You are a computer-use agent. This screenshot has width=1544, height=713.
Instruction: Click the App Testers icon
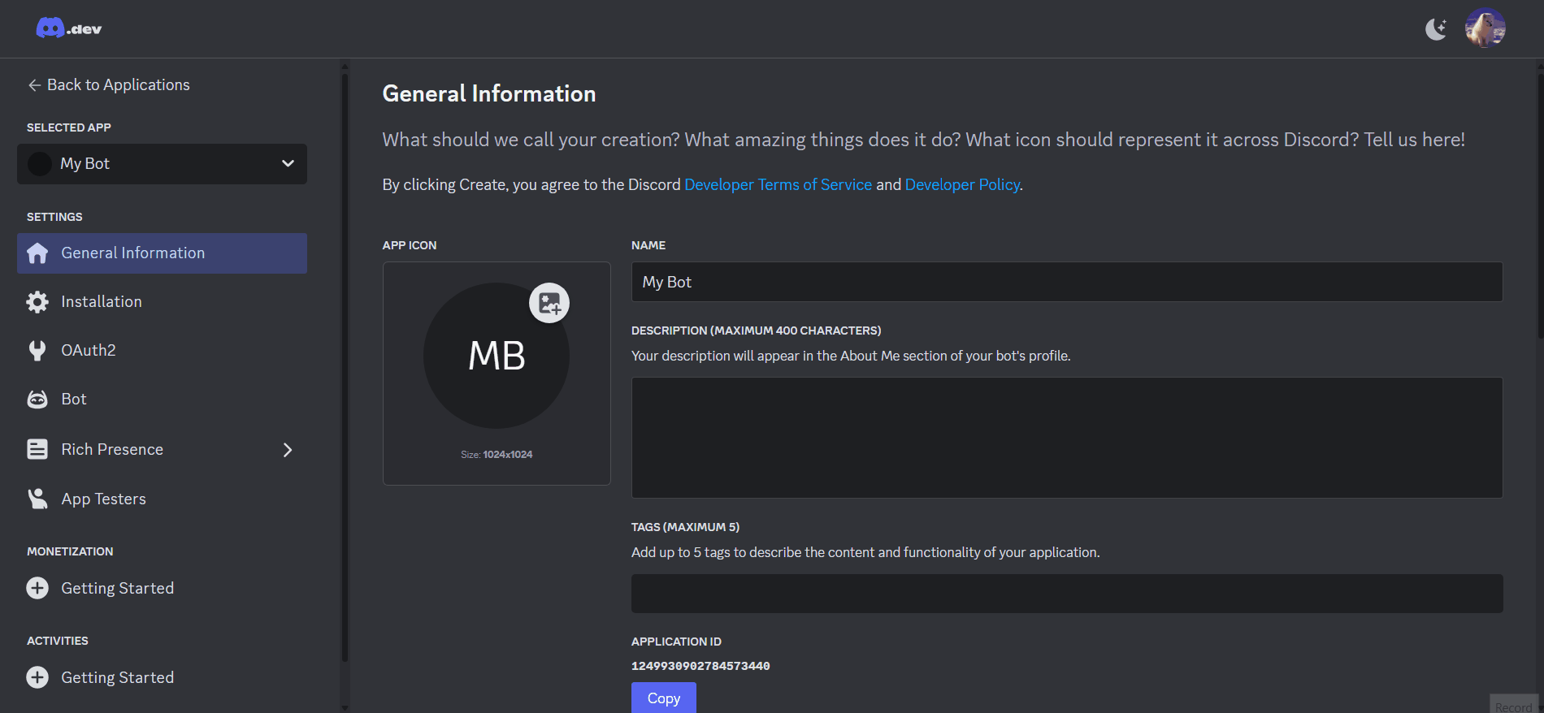point(37,499)
